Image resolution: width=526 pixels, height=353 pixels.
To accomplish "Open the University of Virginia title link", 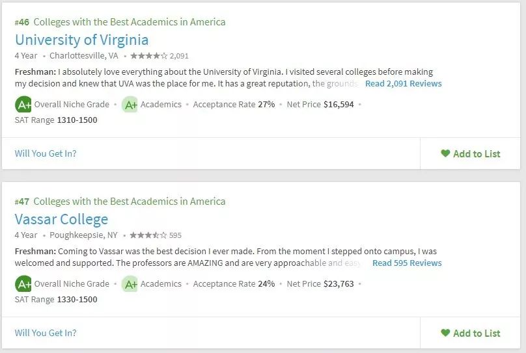I will pos(81,40).
